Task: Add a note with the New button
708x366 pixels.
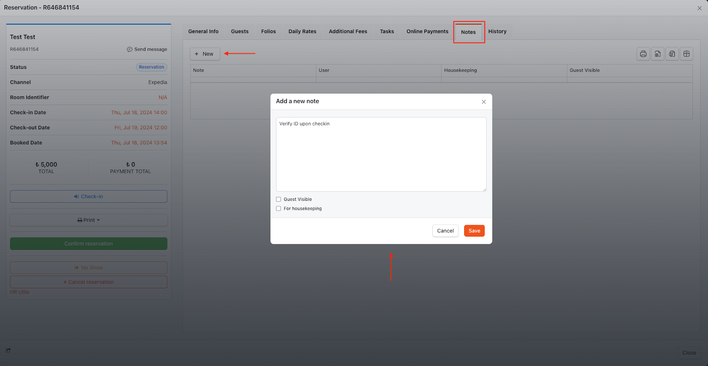Action: click(205, 54)
